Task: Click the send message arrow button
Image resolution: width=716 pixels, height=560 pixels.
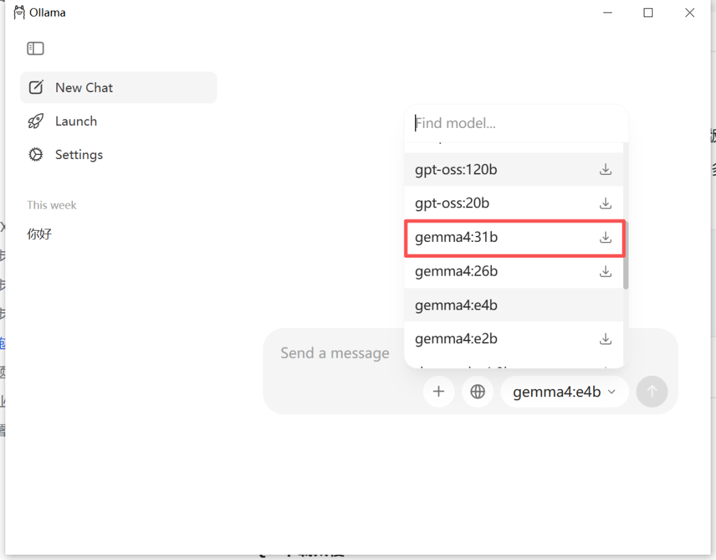Action: (x=652, y=392)
